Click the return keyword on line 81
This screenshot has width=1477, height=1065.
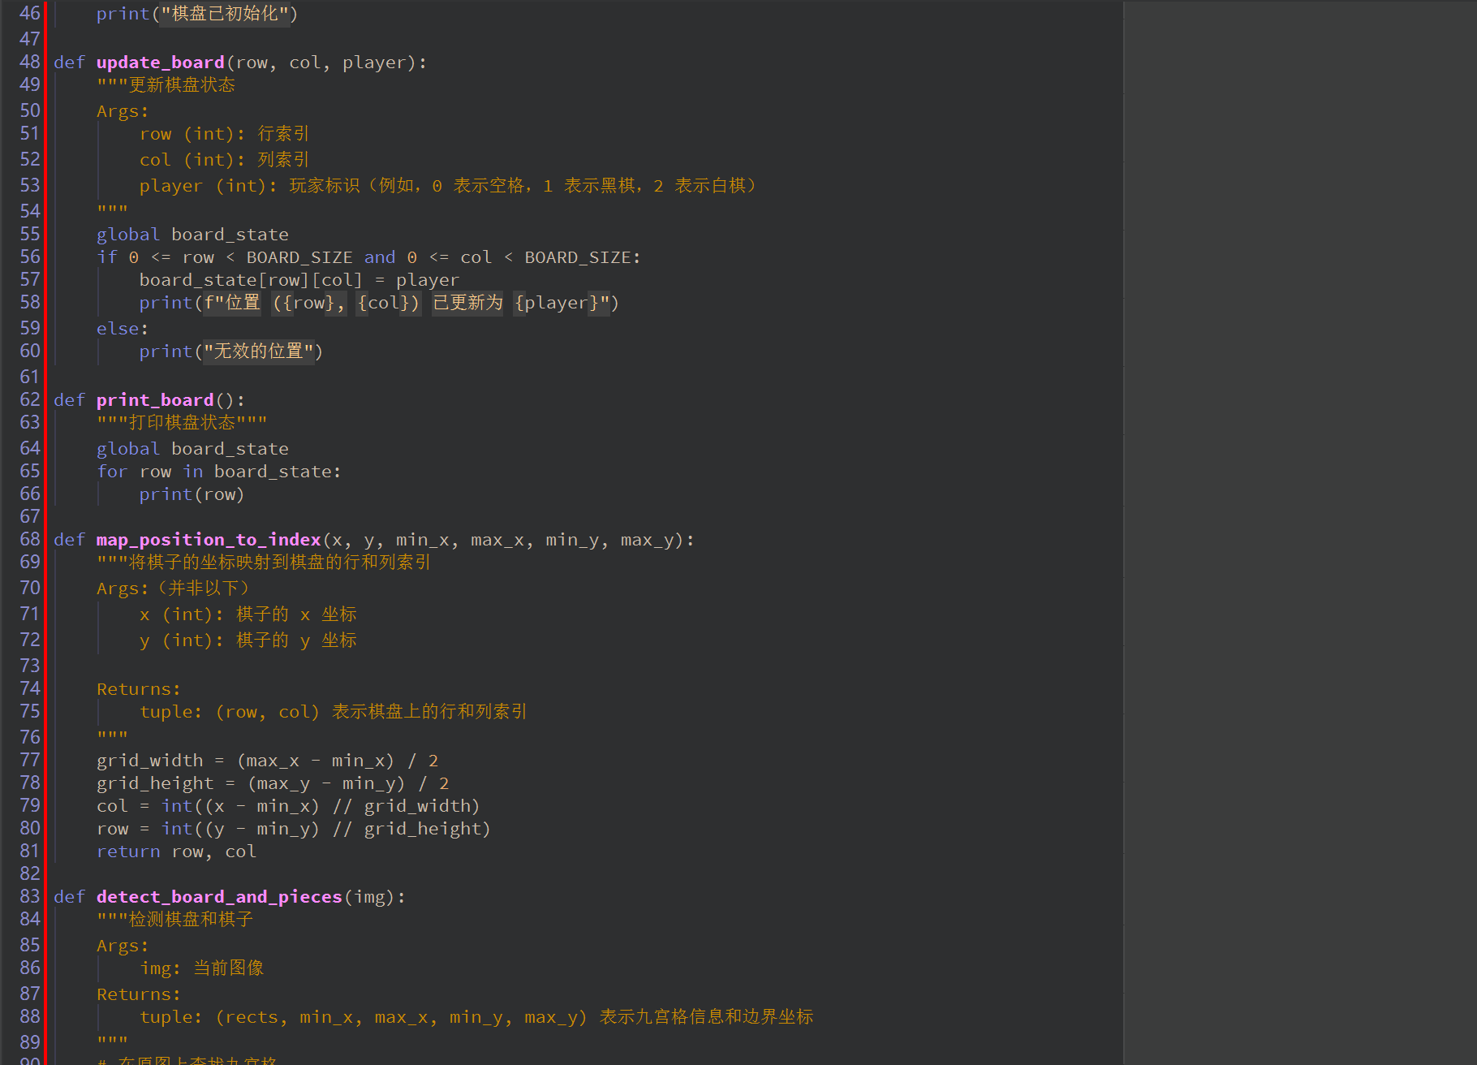point(127,852)
